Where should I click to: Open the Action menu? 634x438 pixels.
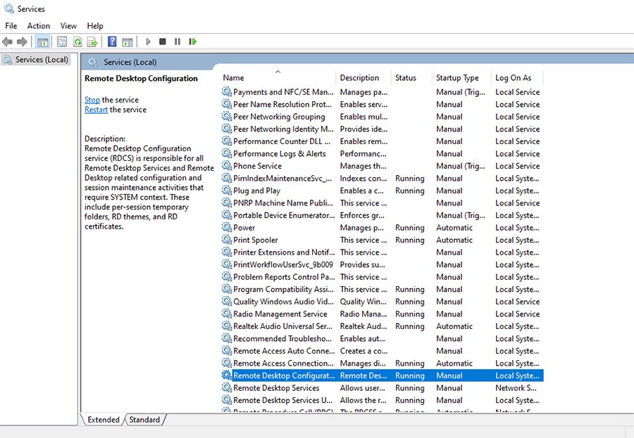point(39,26)
